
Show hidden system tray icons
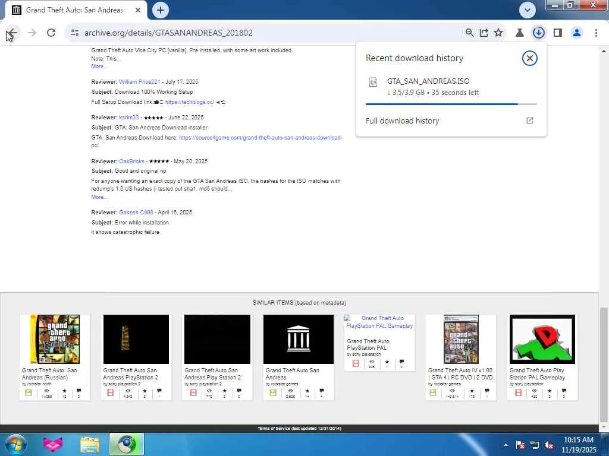click(506, 445)
